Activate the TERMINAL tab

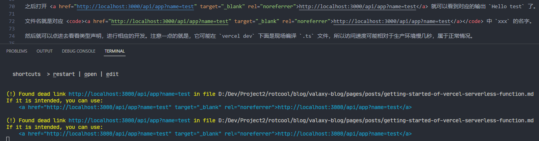pyautogui.click(x=115, y=51)
